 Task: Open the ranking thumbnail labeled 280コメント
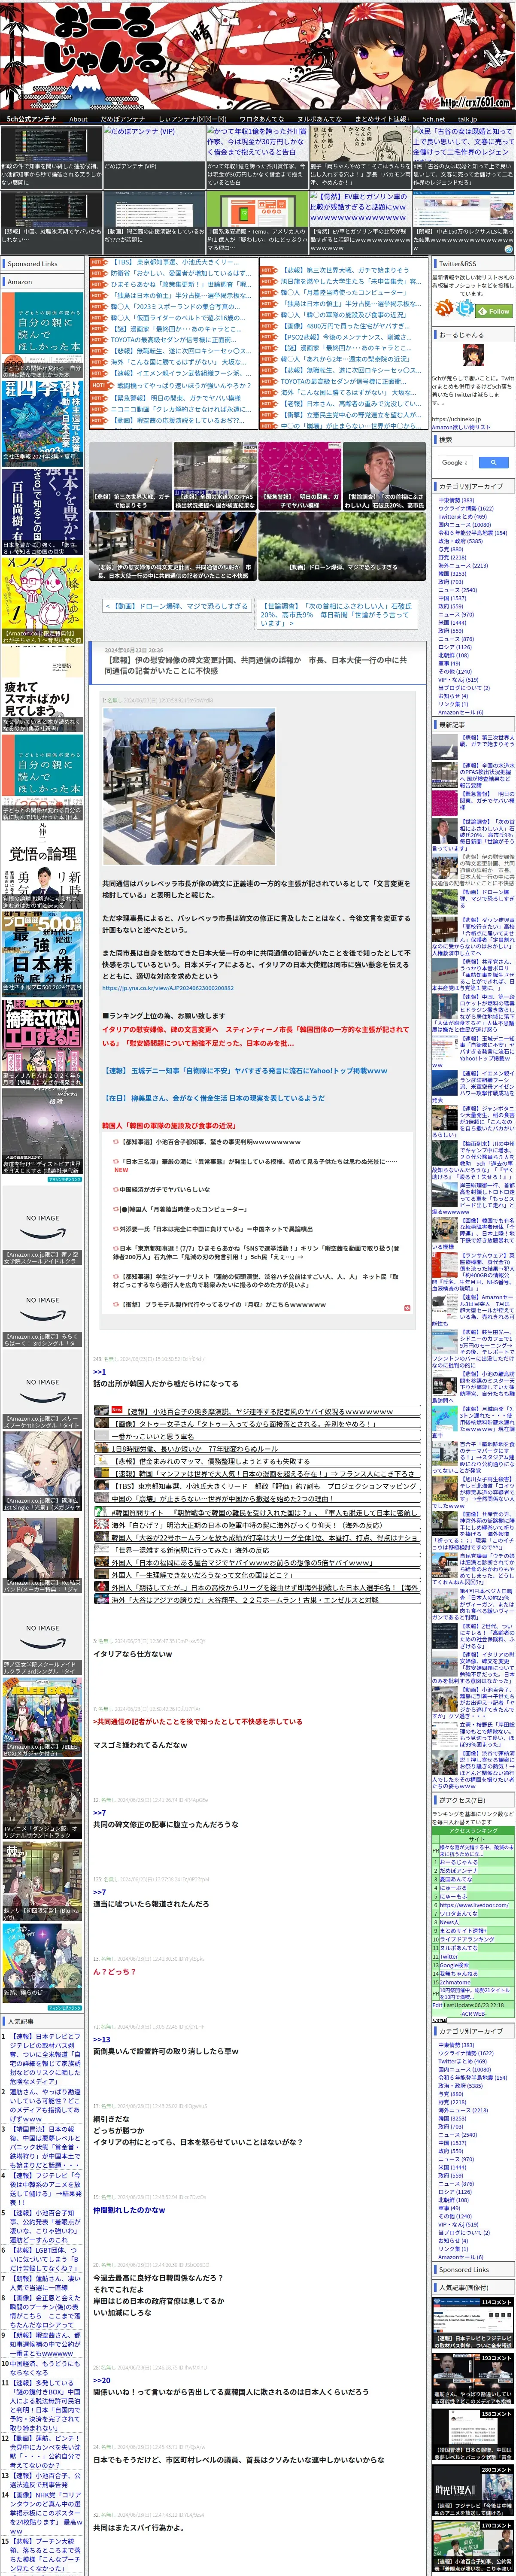point(472,2490)
